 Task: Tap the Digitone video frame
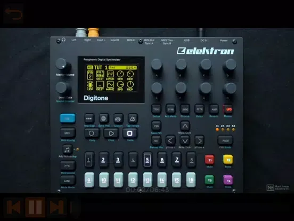point(147,111)
